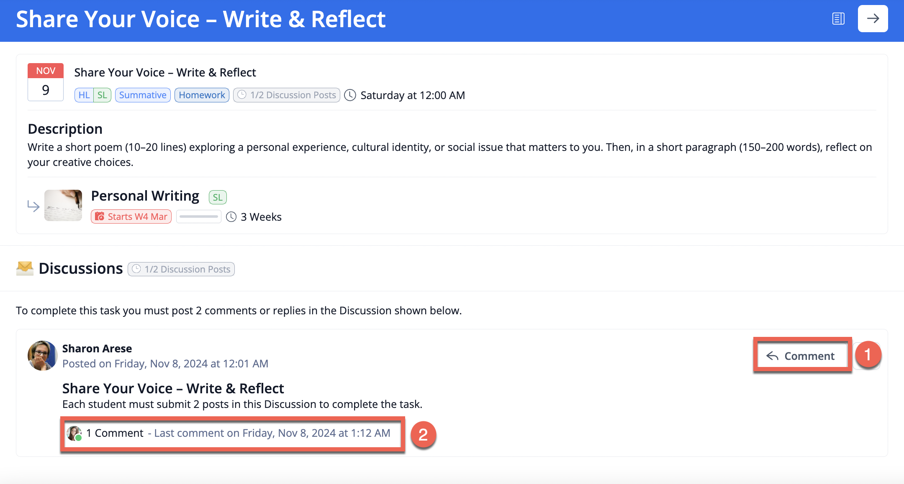This screenshot has width=904, height=484.
Task: Open the Personal Writing unit thumbnail
Action: click(x=63, y=205)
